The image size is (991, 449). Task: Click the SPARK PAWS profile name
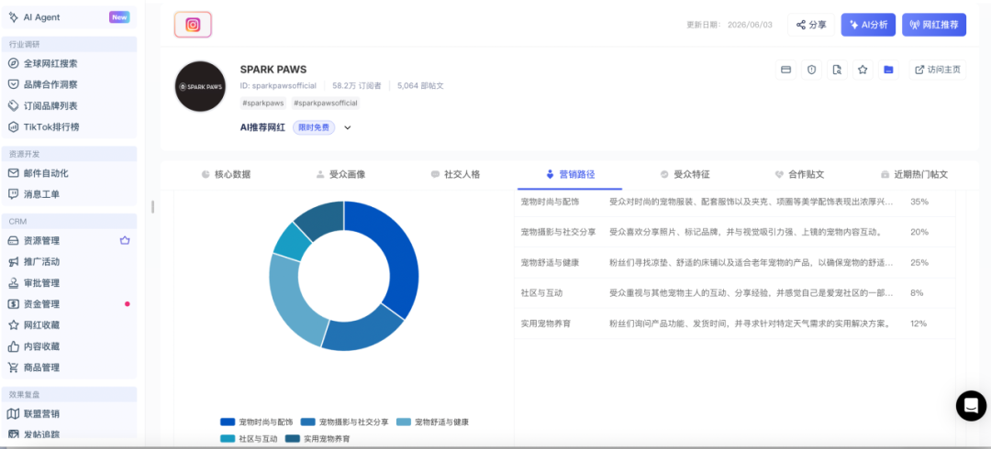[273, 70]
